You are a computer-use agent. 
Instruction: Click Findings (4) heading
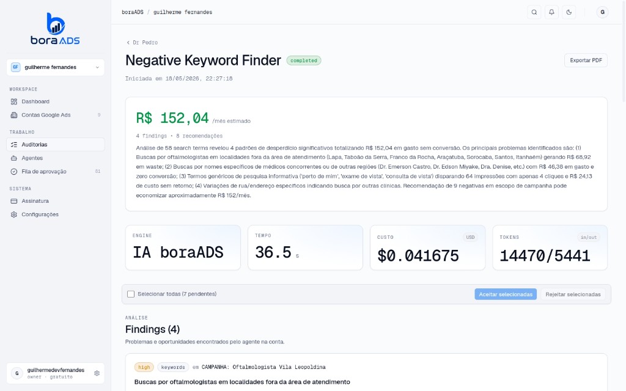pyautogui.click(x=152, y=329)
